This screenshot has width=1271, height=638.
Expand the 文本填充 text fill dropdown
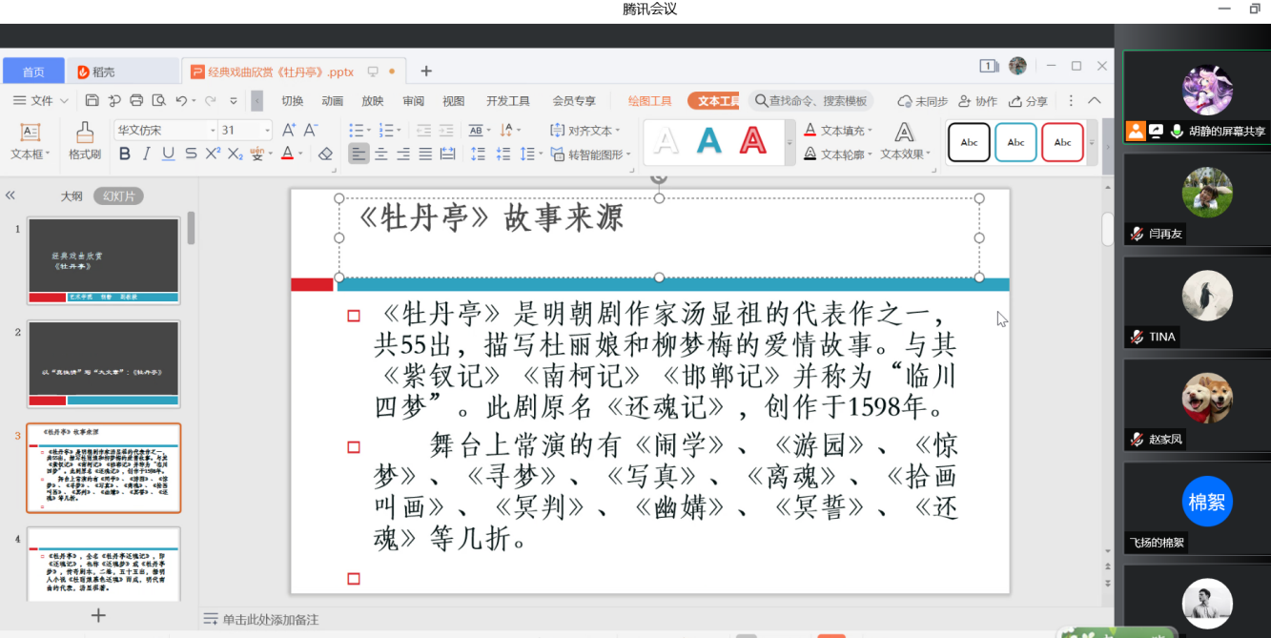point(870,131)
